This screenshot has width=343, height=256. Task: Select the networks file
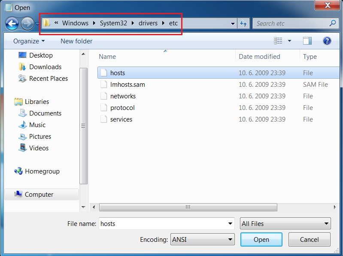(x=219, y=96)
